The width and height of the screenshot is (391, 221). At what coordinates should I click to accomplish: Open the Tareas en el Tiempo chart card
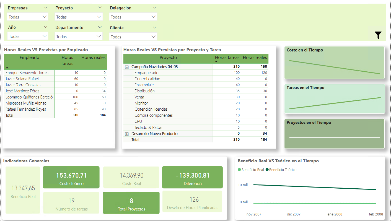pos(334,99)
